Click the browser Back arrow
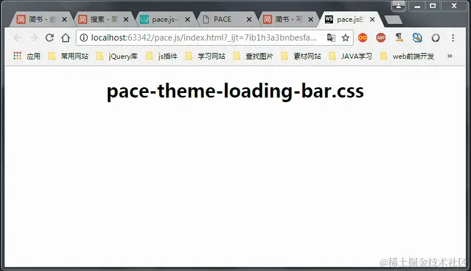The height and width of the screenshot is (271, 471). click(18, 38)
